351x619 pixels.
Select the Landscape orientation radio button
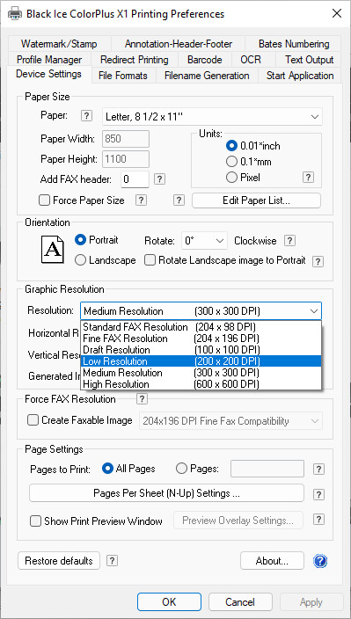coord(80,260)
